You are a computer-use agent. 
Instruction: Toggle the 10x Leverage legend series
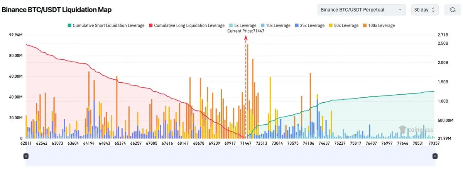[x=275, y=25]
